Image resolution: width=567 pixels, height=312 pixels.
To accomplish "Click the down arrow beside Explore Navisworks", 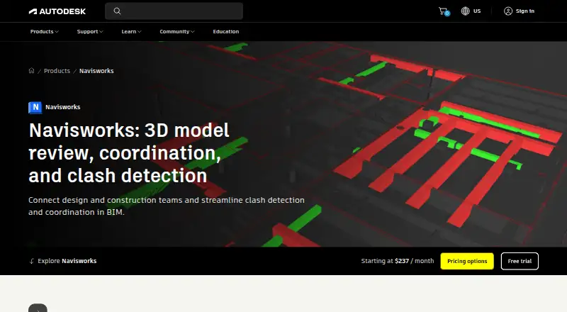I will [x=32, y=261].
